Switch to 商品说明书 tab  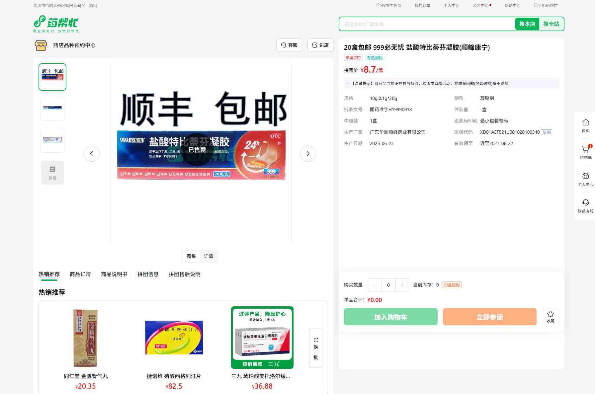[x=114, y=274]
